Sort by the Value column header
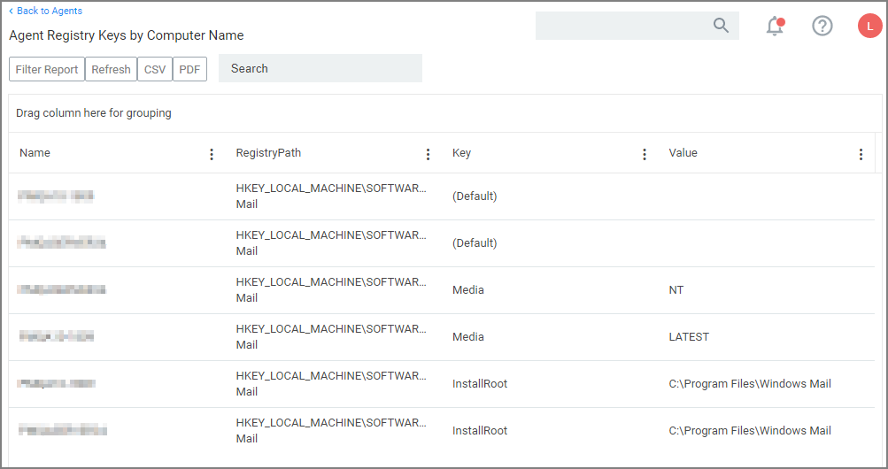The width and height of the screenshot is (888, 469). click(683, 153)
